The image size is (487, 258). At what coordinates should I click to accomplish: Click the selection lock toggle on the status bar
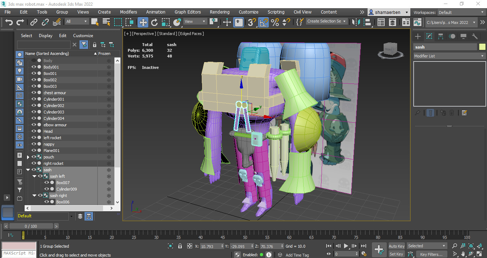pos(180,246)
